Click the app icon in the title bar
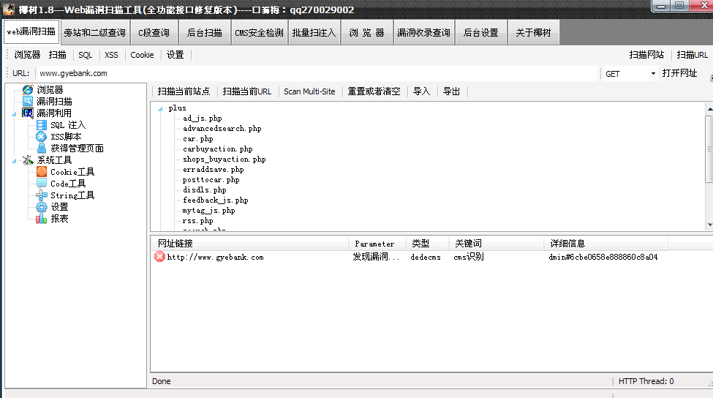The height and width of the screenshot is (398, 713). point(9,9)
